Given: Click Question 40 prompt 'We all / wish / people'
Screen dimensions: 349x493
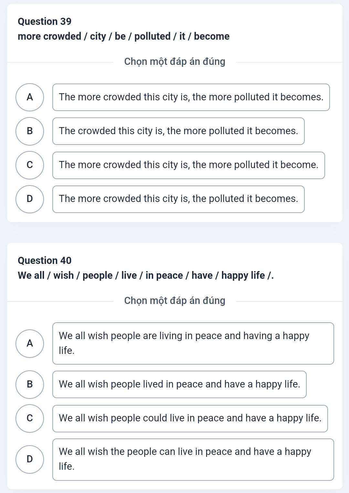Looking at the screenshot, I should coord(145,275).
